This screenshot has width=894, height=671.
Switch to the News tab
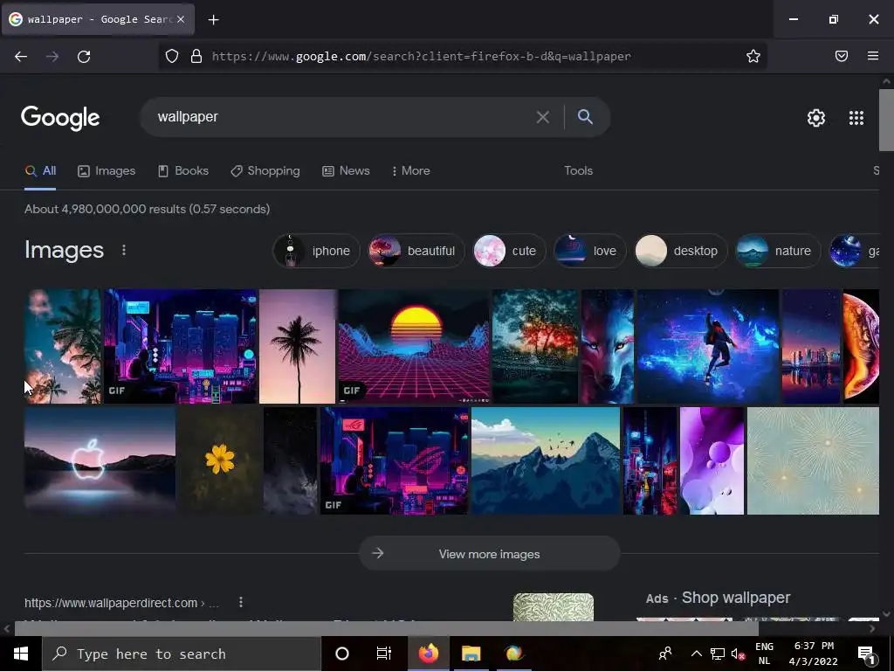(x=346, y=170)
